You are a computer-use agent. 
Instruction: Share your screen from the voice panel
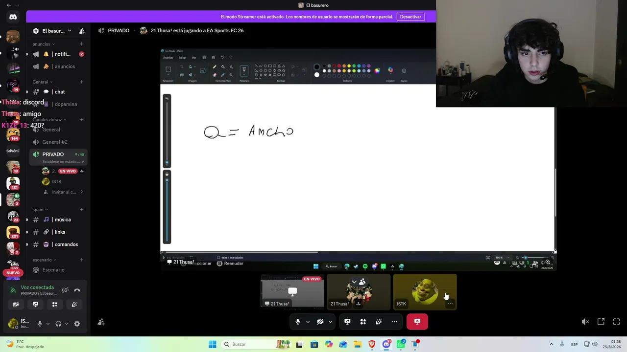tap(35, 304)
